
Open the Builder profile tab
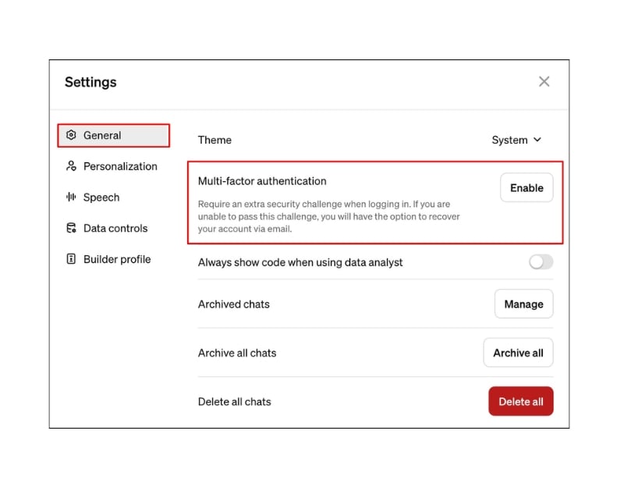click(113, 259)
